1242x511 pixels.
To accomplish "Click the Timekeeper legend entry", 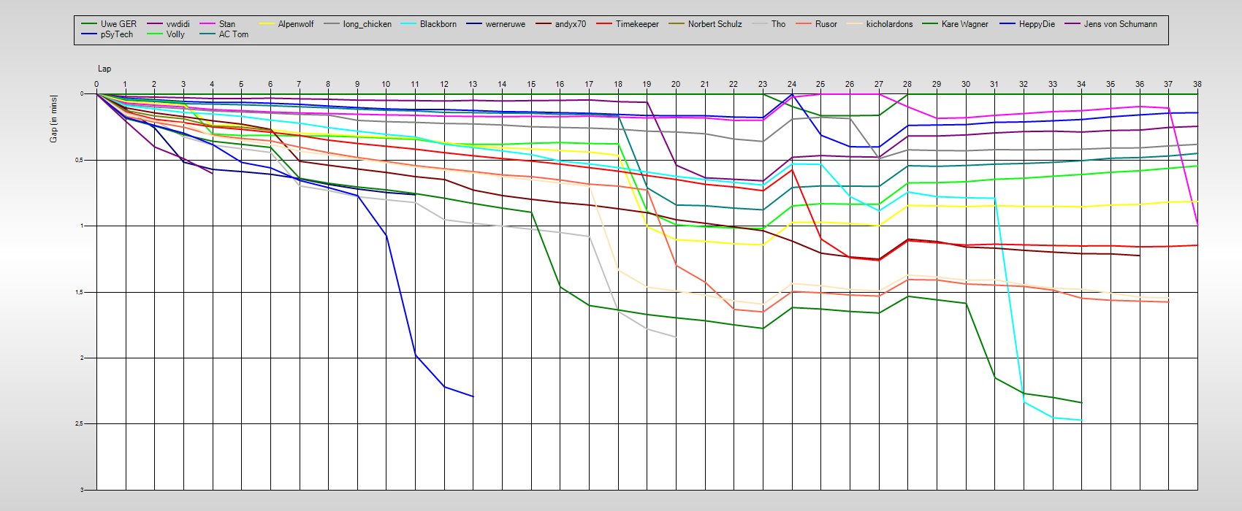I will (636, 24).
